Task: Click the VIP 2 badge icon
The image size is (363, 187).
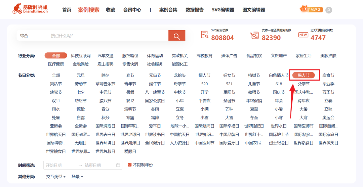Action: (311, 9)
